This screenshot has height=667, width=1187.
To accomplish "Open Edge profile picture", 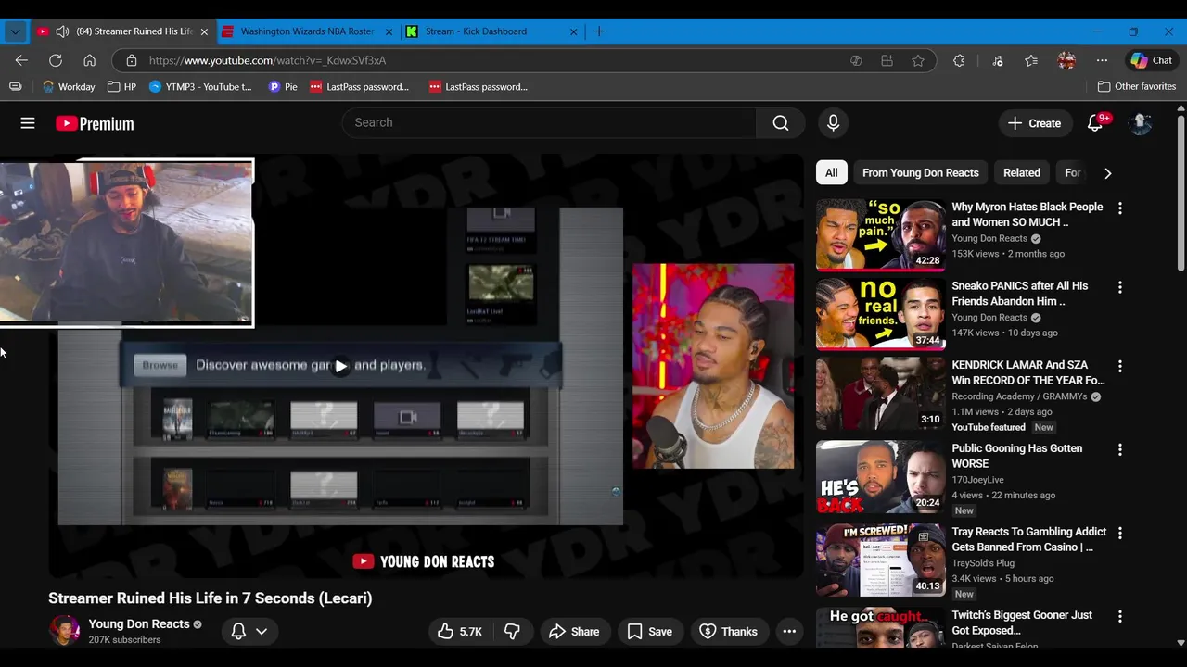I will coord(1066,60).
